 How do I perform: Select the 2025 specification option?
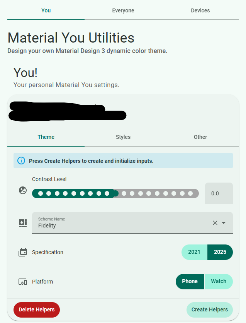(x=220, y=252)
